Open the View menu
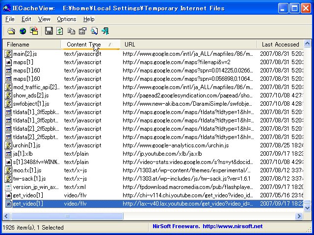This screenshot has width=314, height=235. pos(44,19)
